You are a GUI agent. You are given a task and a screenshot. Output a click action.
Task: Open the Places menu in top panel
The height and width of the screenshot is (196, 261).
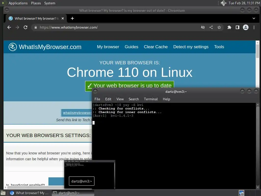[36, 3]
